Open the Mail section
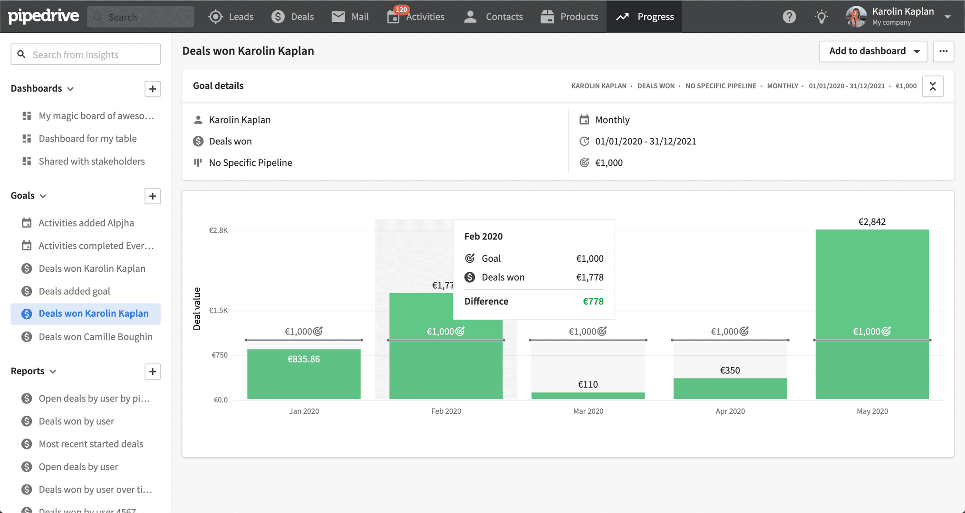 pos(350,17)
